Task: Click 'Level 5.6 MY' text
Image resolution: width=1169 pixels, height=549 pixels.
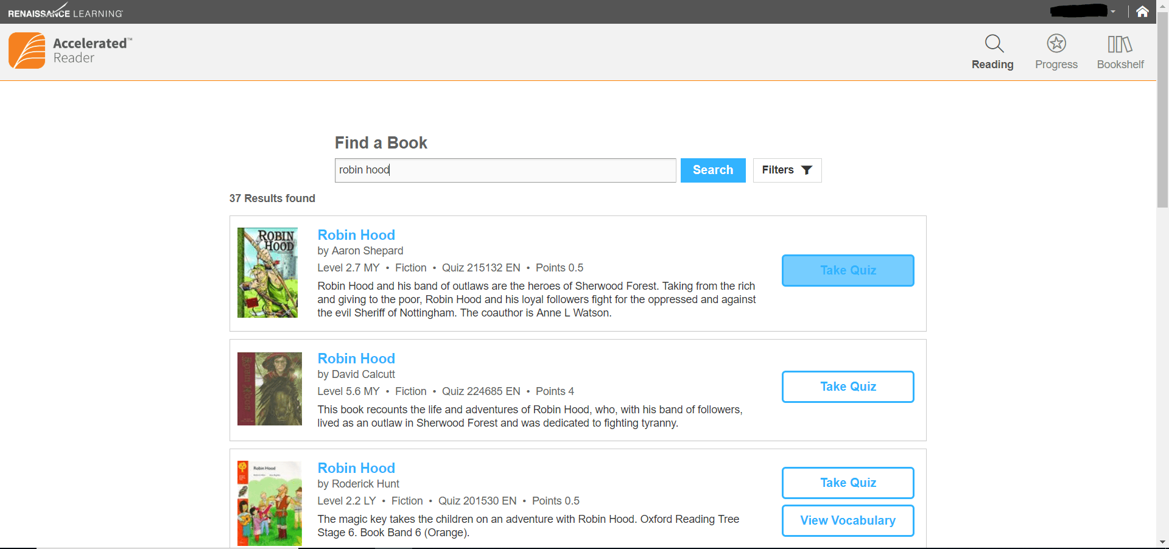Action: 348,391
